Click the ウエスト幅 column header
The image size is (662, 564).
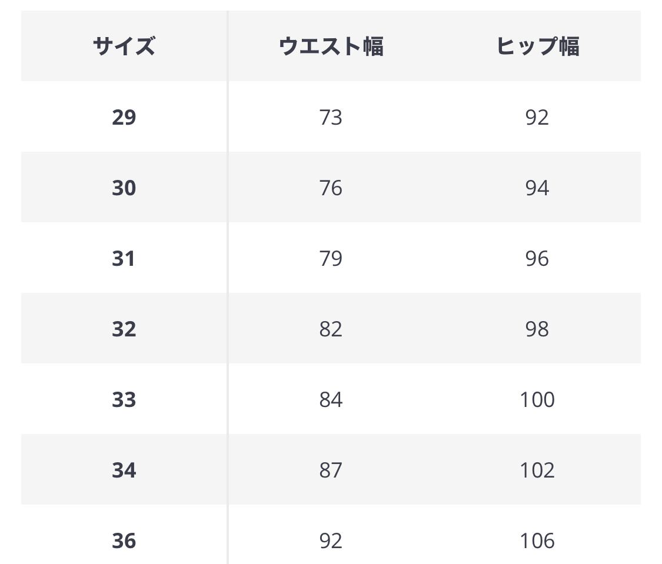coord(331,46)
